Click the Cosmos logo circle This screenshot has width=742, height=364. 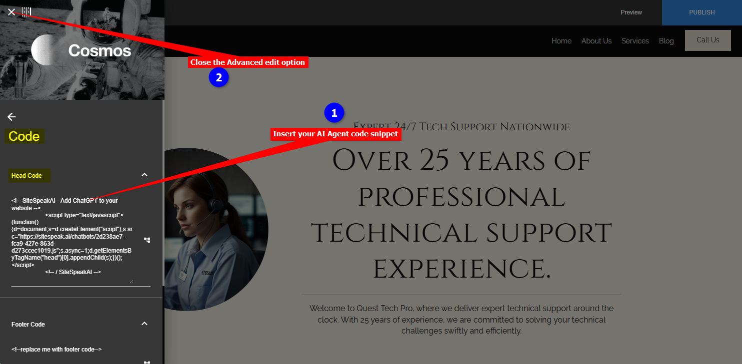click(x=45, y=50)
